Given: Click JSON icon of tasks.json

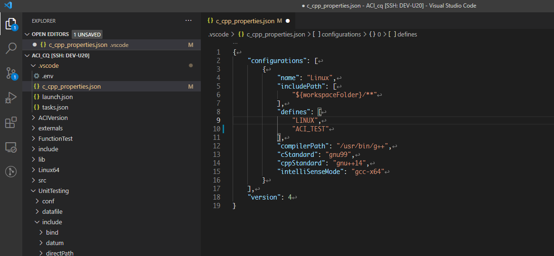Looking at the screenshot, I should (x=37, y=107).
